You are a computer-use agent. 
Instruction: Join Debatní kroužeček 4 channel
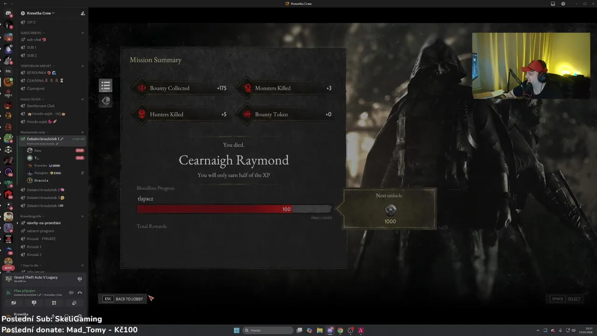[52, 206]
